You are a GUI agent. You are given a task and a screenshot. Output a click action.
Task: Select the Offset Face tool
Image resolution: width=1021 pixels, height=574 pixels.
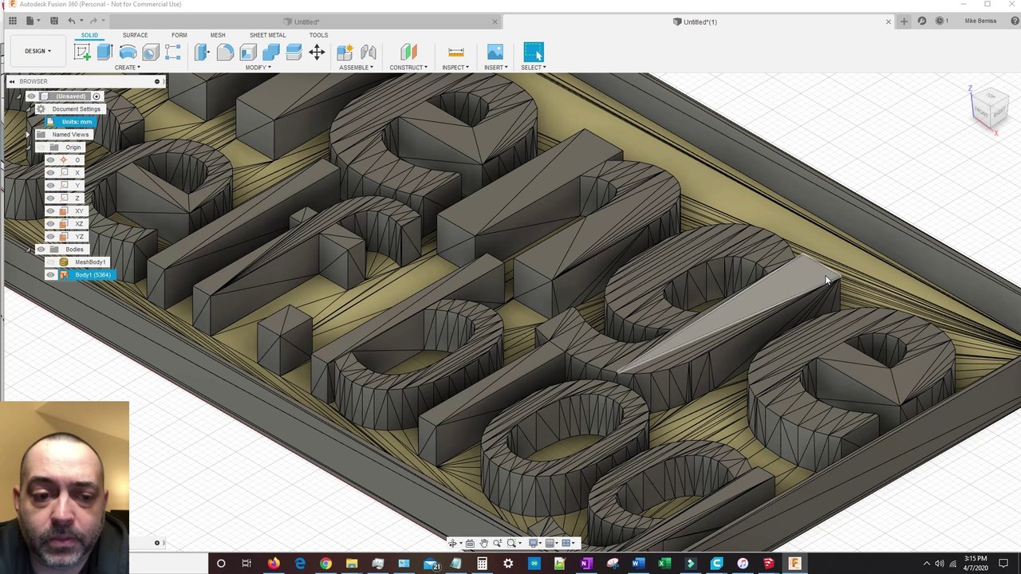pos(294,53)
